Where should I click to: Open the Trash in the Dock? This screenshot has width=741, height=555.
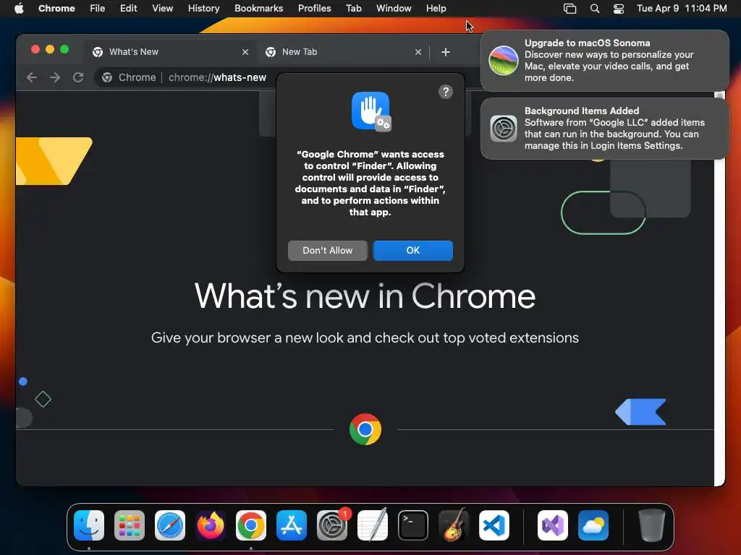point(652,525)
